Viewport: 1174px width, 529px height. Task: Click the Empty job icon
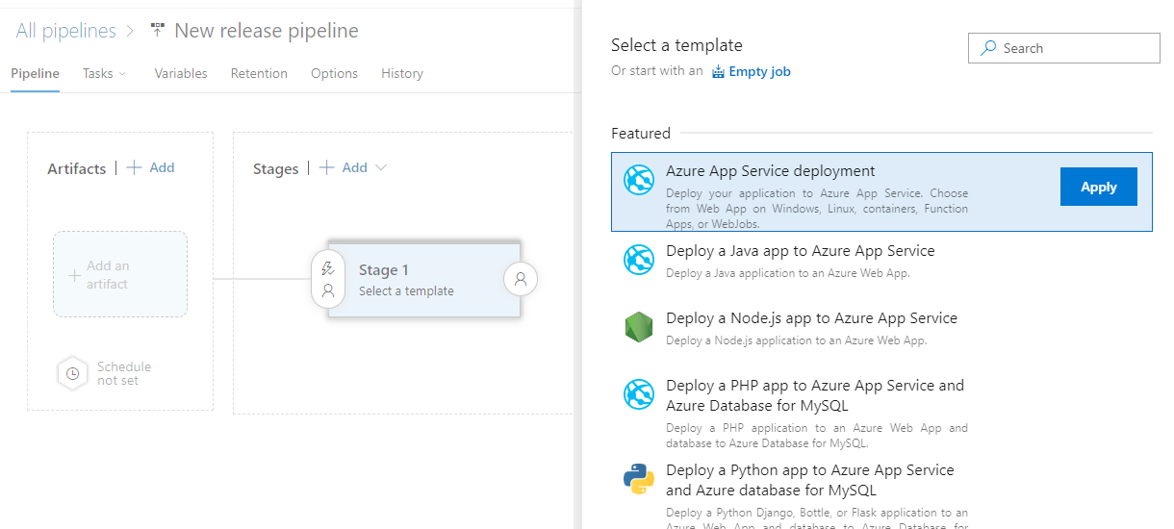[x=718, y=71]
